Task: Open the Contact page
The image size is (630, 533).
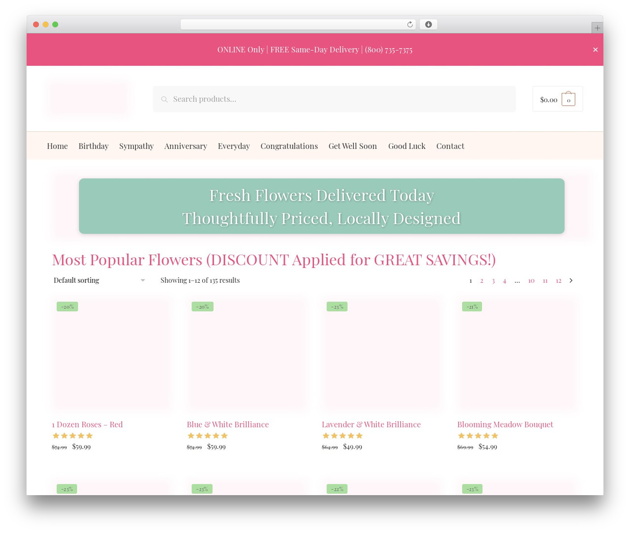Action: coord(450,146)
